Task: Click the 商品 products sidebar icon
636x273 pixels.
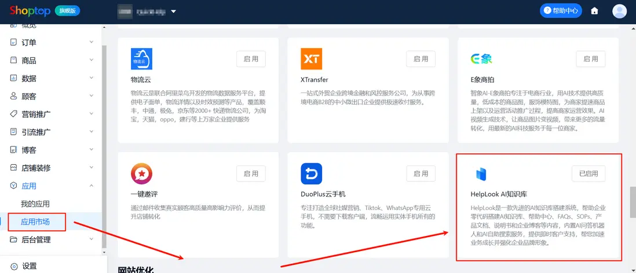Action: (13, 60)
